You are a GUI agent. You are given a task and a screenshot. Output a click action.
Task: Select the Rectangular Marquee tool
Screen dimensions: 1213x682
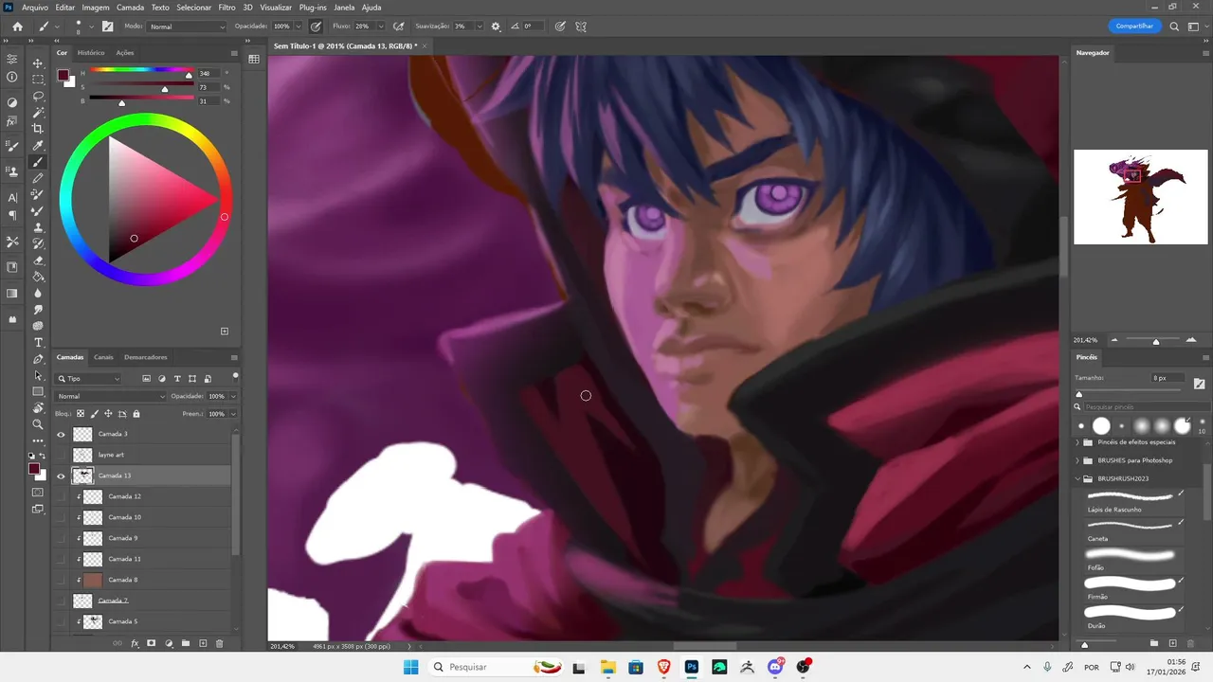click(38, 80)
